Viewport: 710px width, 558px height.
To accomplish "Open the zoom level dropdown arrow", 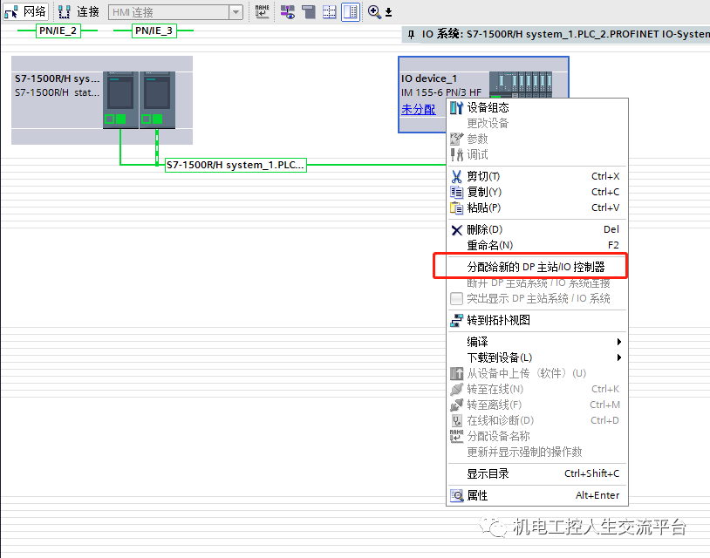I will pos(388,12).
